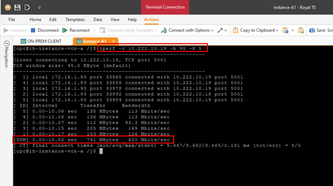The height and width of the screenshot is (186, 333).
Task: Select the View ribbon tab
Action: [x=115, y=20]
